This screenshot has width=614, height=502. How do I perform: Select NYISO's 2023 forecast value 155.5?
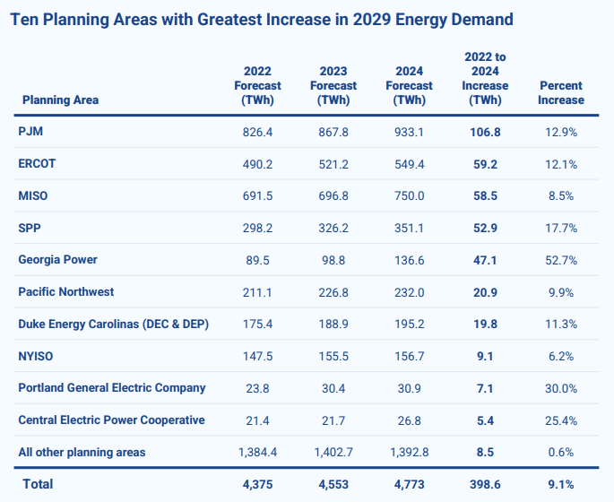coord(333,357)
